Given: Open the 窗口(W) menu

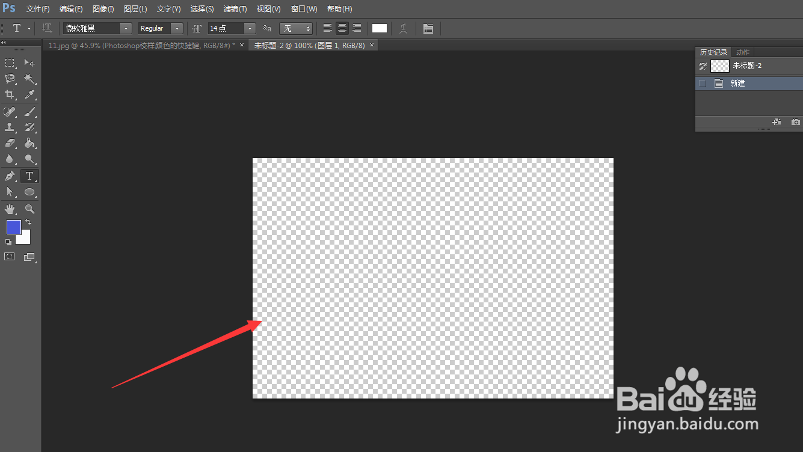Looking at the screenshot, I should 304,9.
